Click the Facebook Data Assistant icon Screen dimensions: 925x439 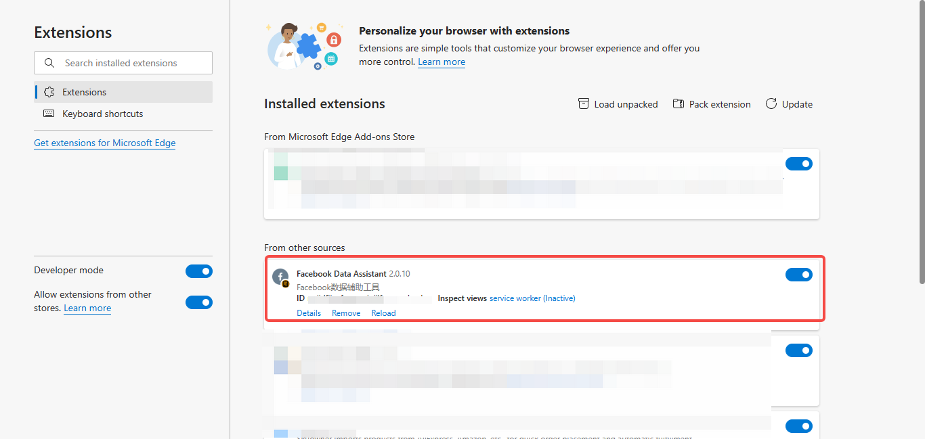point(280,277)
